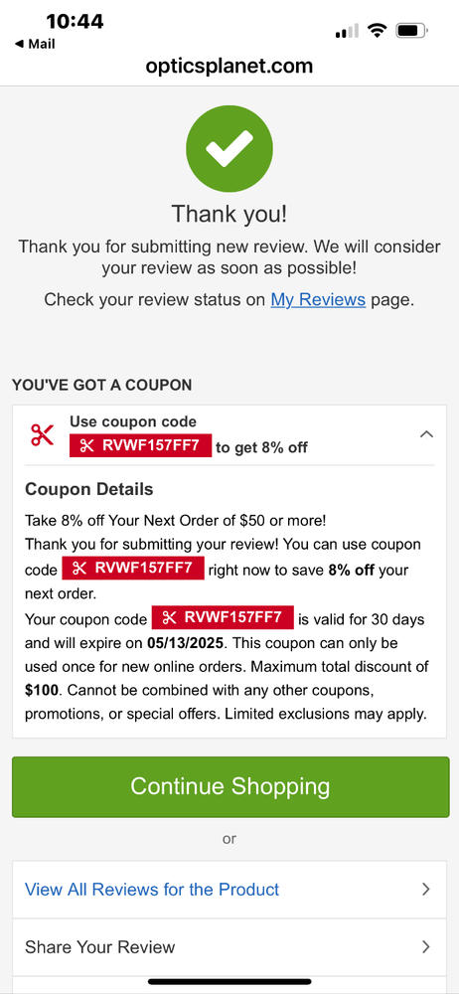Tap the 10:44 clock in status bar
Image resolution: width=459 pixels, height=994 pixels.
(75, 21)
